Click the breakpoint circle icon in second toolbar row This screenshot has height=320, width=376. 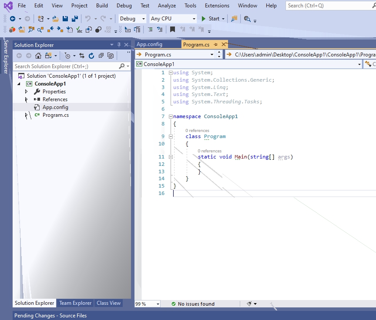click(98, 30)
